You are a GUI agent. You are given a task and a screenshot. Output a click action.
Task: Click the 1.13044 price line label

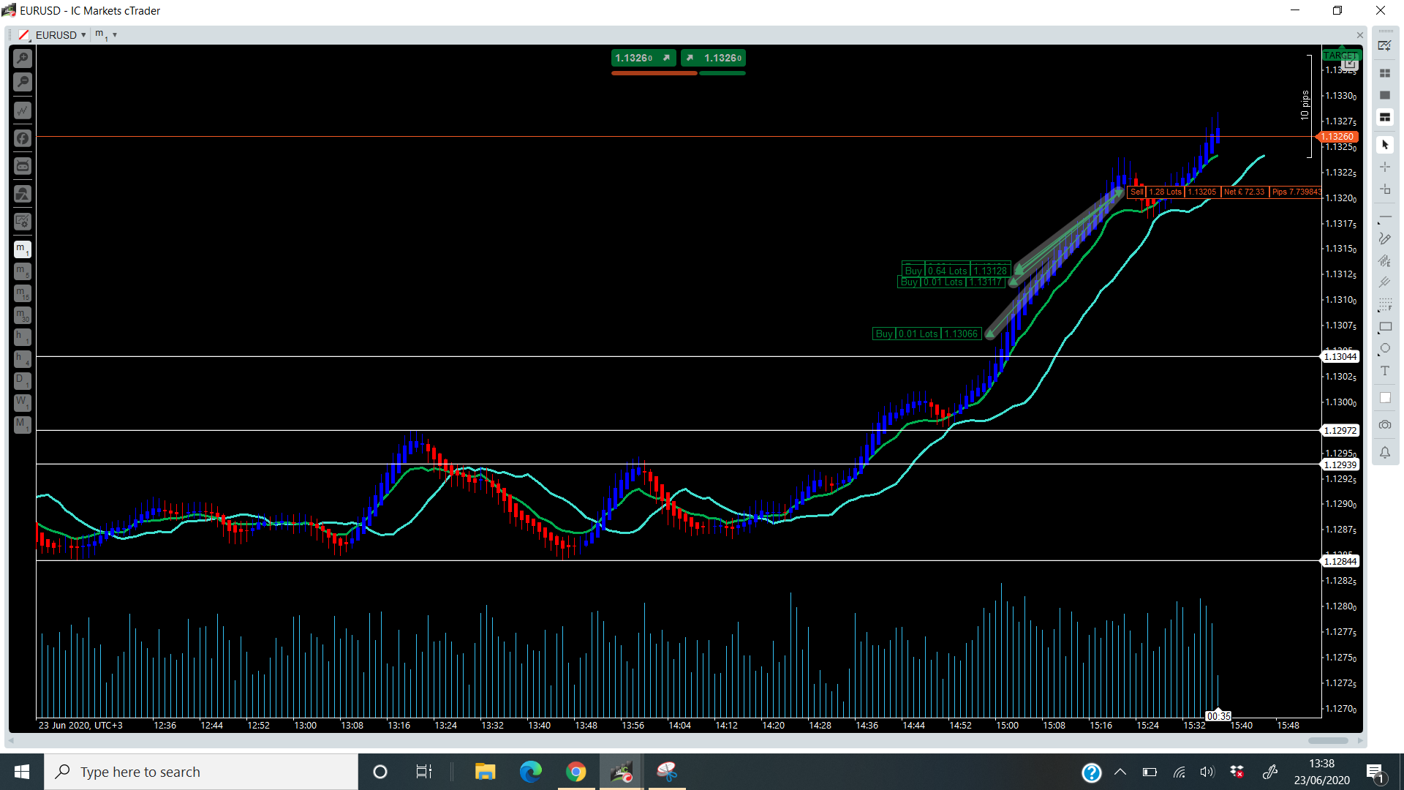(x=1340, y=357)
